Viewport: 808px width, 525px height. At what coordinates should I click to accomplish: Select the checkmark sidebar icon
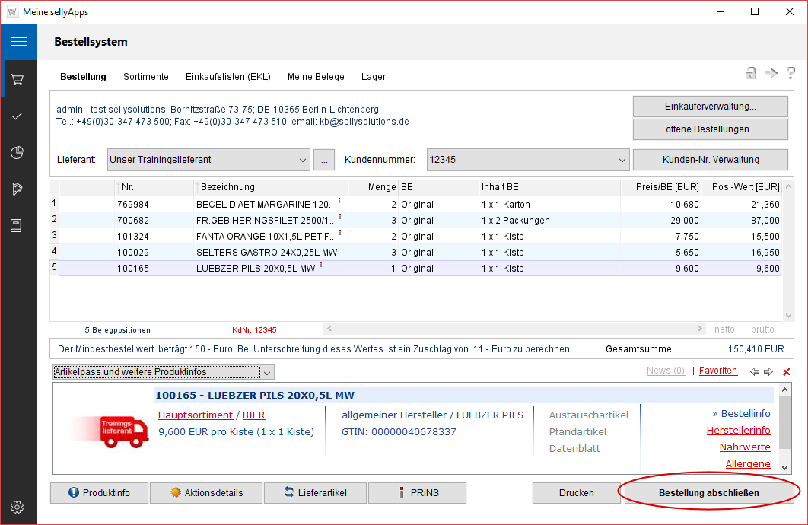18,116
